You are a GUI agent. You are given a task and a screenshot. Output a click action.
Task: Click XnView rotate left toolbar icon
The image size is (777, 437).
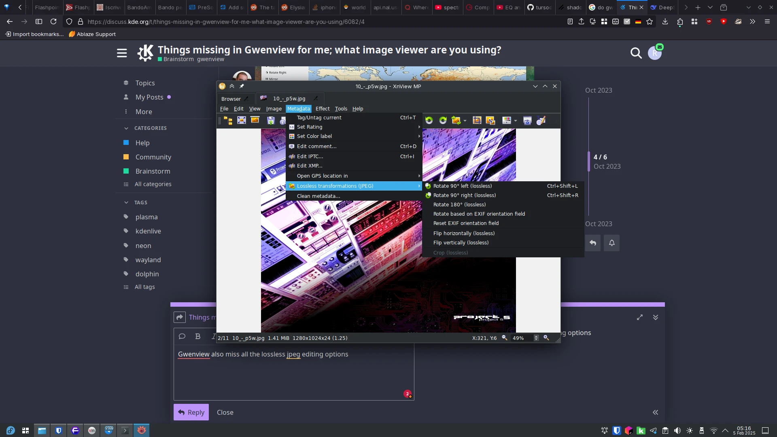click(x=429, y=120)
